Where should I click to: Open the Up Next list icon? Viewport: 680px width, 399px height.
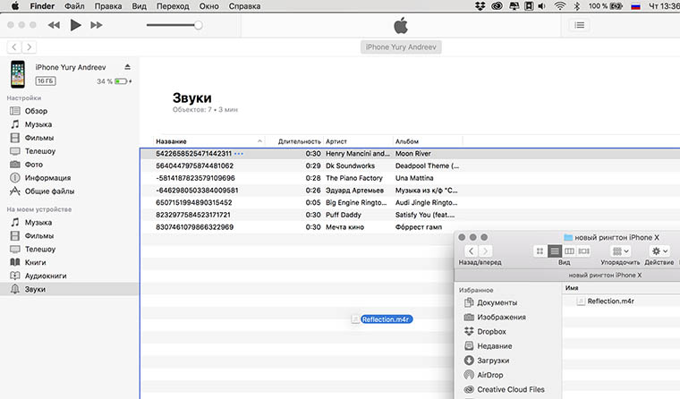tap(580, 25)
